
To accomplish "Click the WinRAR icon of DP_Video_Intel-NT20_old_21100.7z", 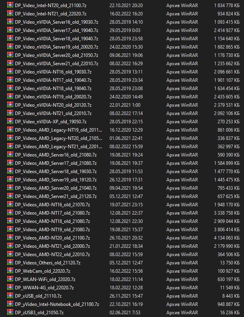I will coord(10,5).
